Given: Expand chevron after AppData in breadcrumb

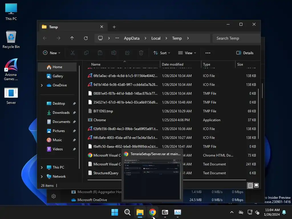Looking at the screenshot, I should coord(145,38).
